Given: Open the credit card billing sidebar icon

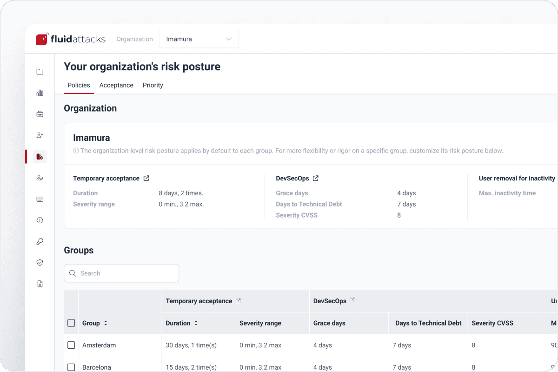Looking at the screenshot, I should click(x=40, y=199).
